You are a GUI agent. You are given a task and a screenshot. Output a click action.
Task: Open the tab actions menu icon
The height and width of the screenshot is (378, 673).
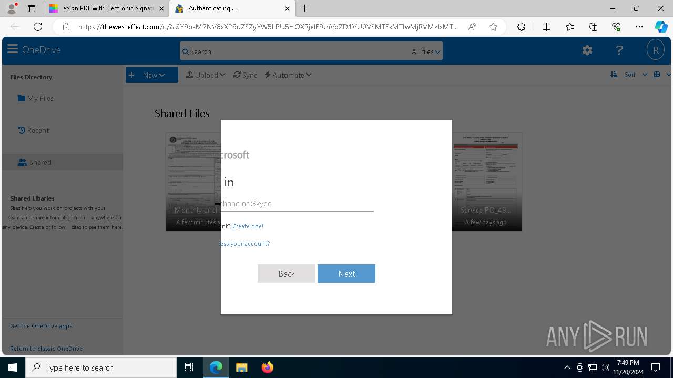point(32,8)
